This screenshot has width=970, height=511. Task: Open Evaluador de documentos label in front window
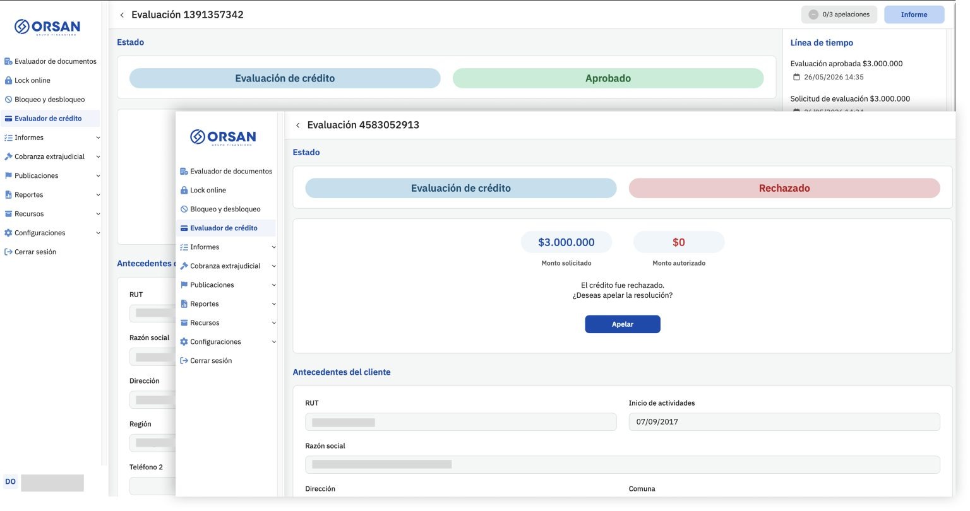coord(231,171)
